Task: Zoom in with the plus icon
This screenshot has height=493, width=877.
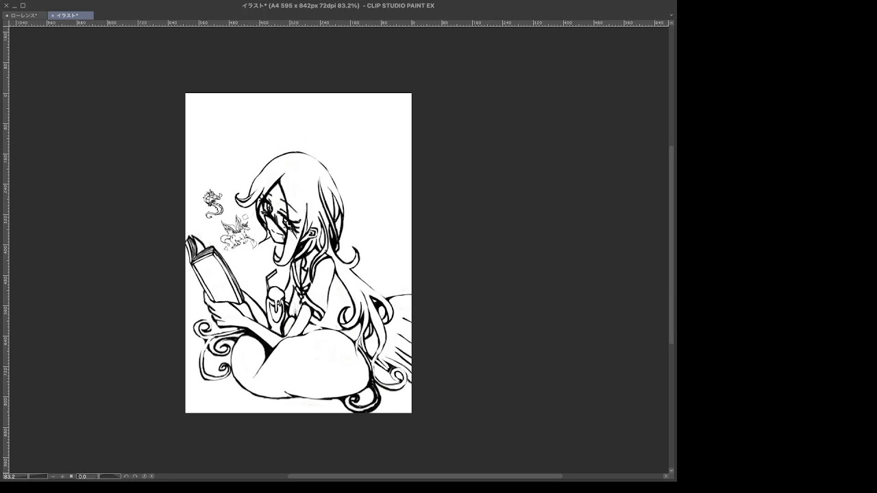Action: (62, 476)
